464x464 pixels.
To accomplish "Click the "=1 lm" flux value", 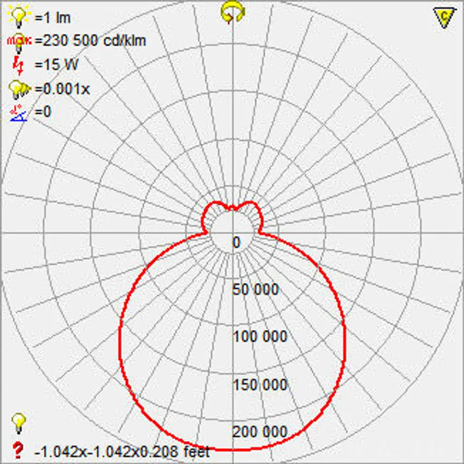I will pyautogui.click(x=53, y=18).
